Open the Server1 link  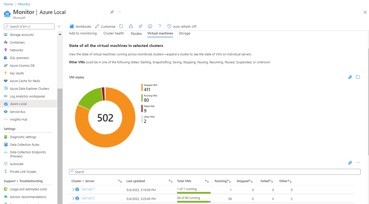click(x=88, y=189)
